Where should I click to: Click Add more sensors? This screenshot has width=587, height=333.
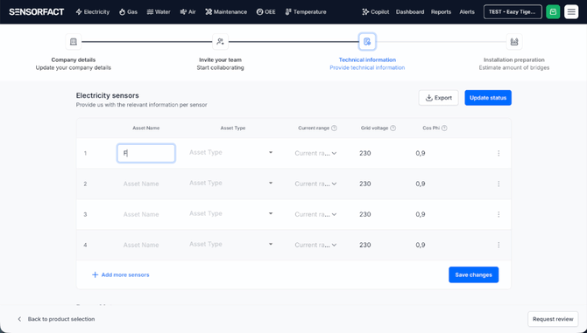[121, 274]
